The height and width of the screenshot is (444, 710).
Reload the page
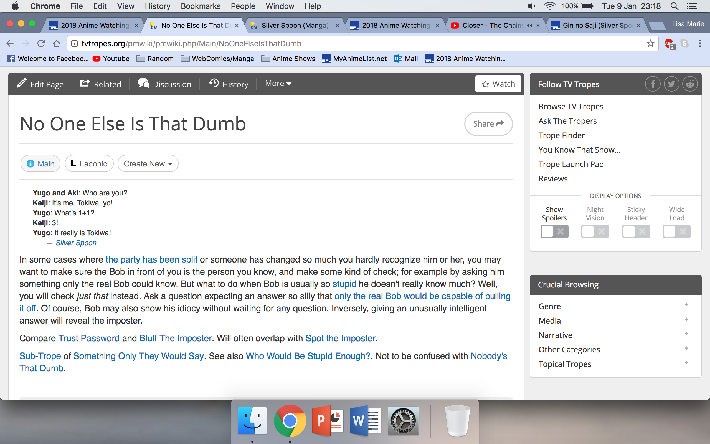tap(41, 44)
